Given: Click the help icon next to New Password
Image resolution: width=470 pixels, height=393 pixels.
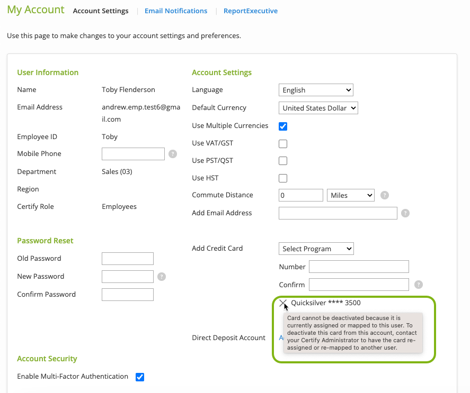Looking at the screenshot, I should coord(162,277).
